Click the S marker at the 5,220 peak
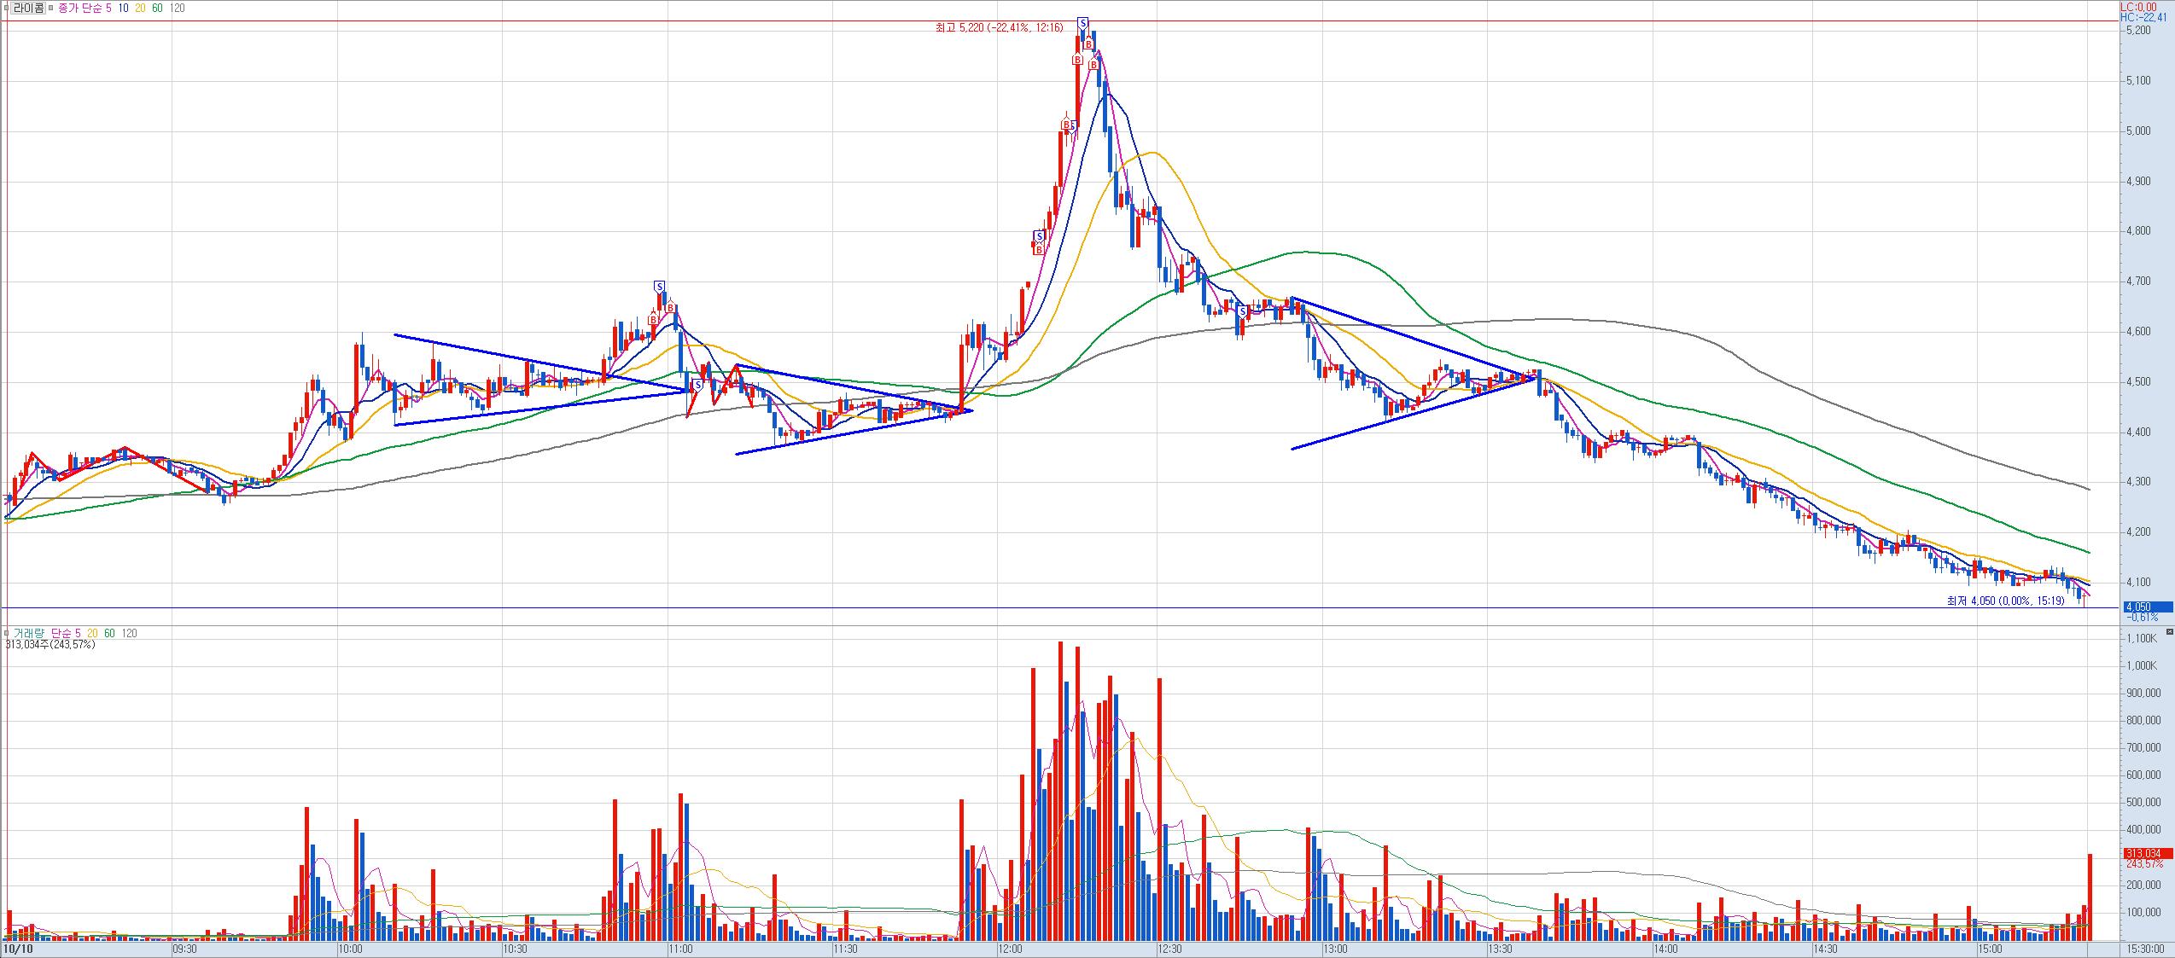The image size is (2175, 958). tap(1082, 22)
